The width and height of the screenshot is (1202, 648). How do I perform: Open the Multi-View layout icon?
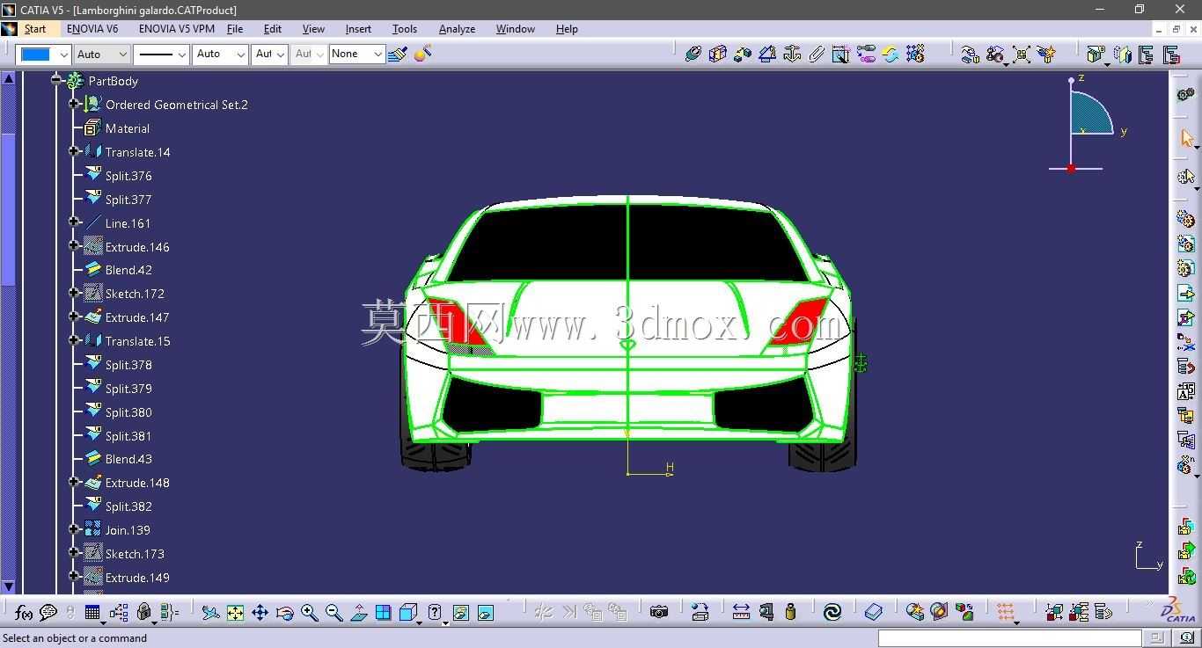pyautogui.click(x=383, y=613)
